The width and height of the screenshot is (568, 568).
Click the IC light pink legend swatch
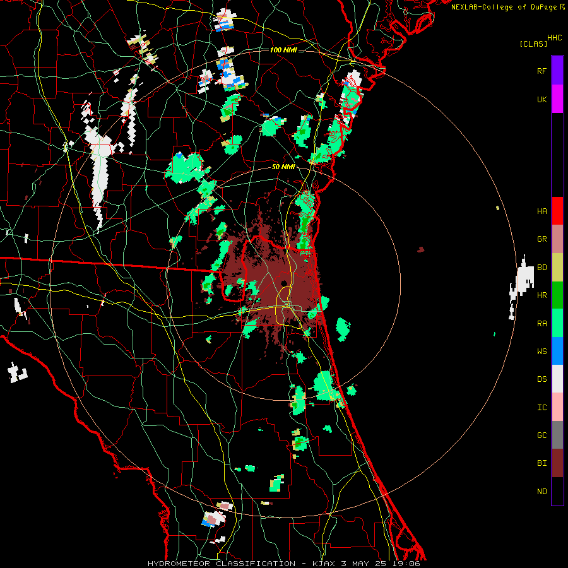(557, 407)
